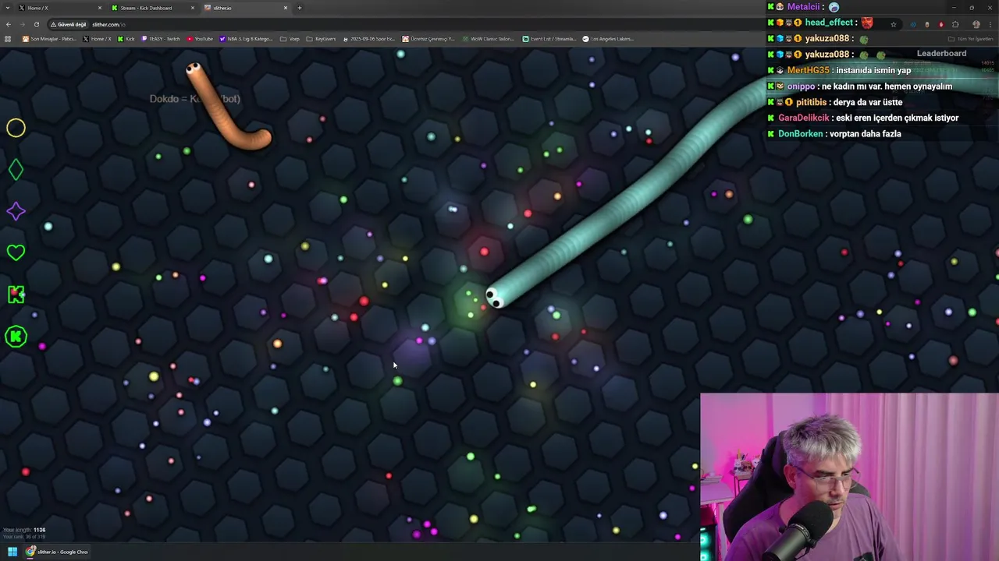The width and height of the screenshot is (999, 561).
Task: Click the head_effect chat username
Action: (827, 23)
